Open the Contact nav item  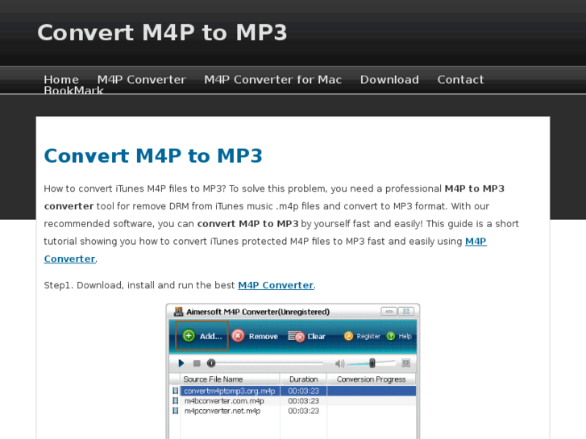[x=460, y=80]
